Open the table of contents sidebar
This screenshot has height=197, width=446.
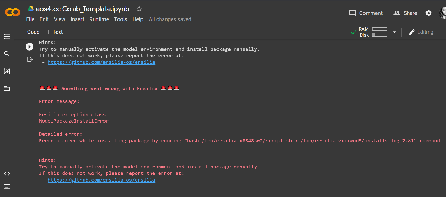click(7, 36)
